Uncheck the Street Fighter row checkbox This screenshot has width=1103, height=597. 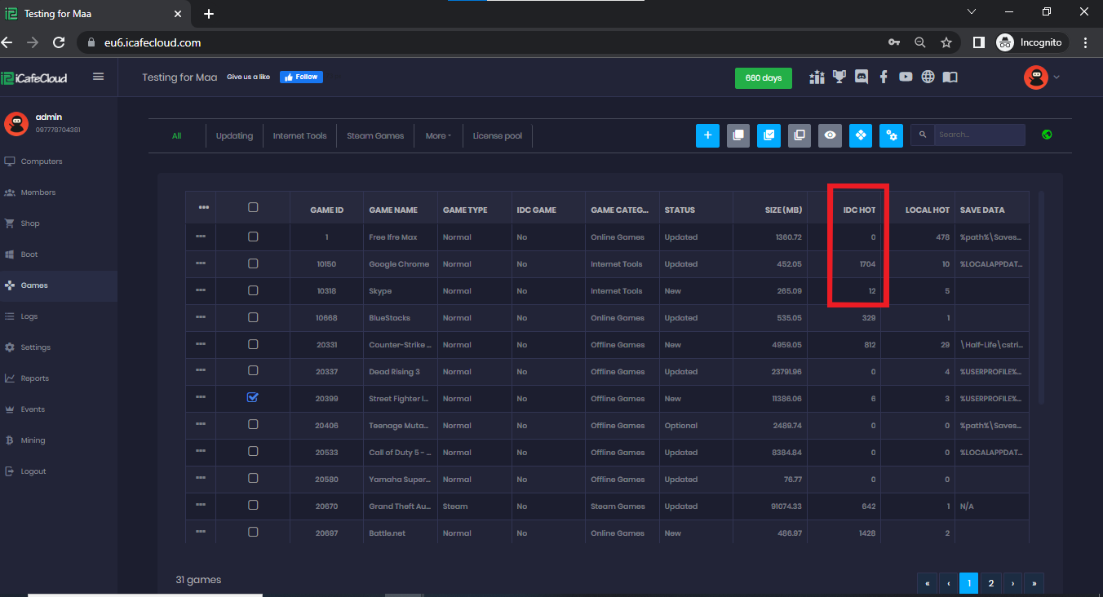point(253,398)
